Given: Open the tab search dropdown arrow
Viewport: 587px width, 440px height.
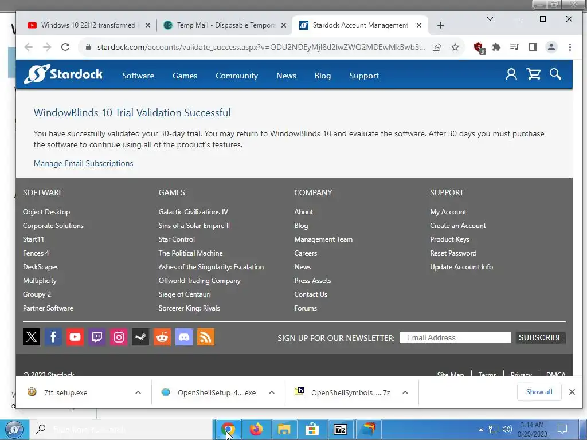Looking at the screenshot, I should coord(490,19).
